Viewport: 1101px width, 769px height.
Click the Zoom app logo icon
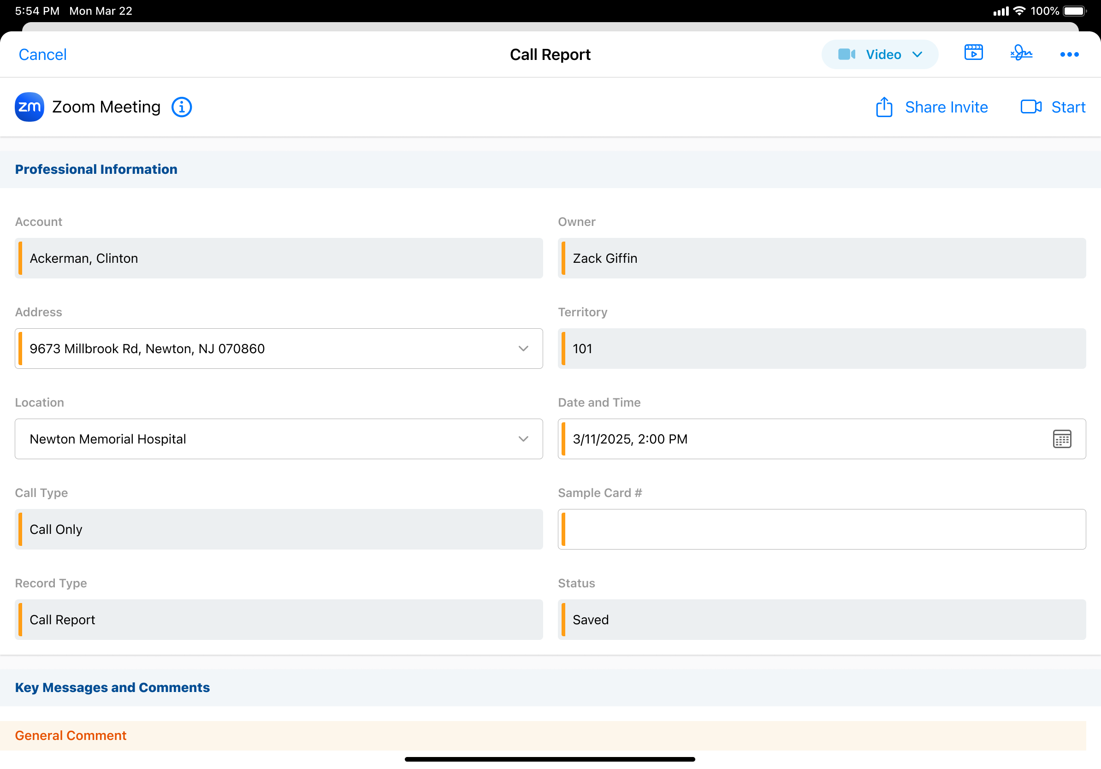coord(30,107)
